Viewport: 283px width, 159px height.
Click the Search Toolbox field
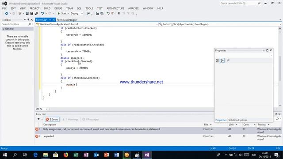coord(15,24)
